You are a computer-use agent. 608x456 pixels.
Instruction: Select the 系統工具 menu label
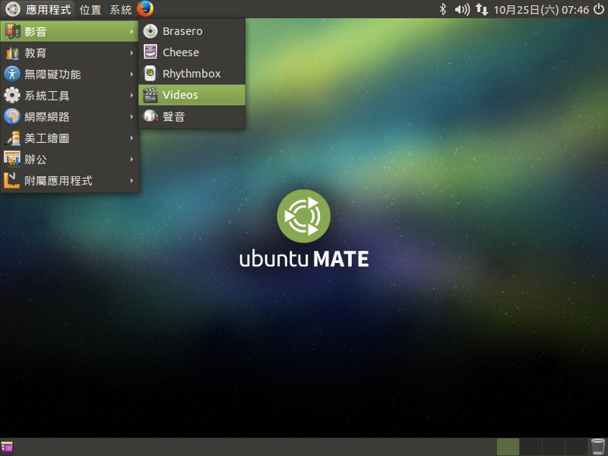point(47,96)
